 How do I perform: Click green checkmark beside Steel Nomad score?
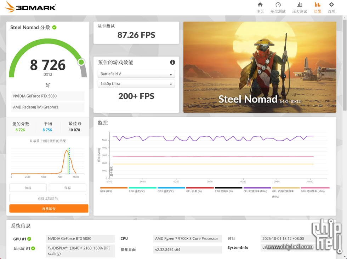click(x=54, y=27)
